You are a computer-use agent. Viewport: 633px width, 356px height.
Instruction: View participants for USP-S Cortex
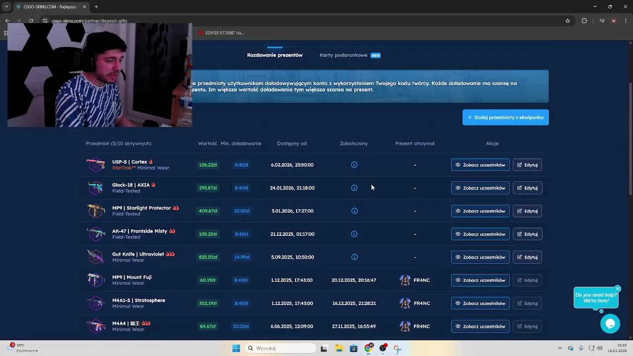point(480,165)
